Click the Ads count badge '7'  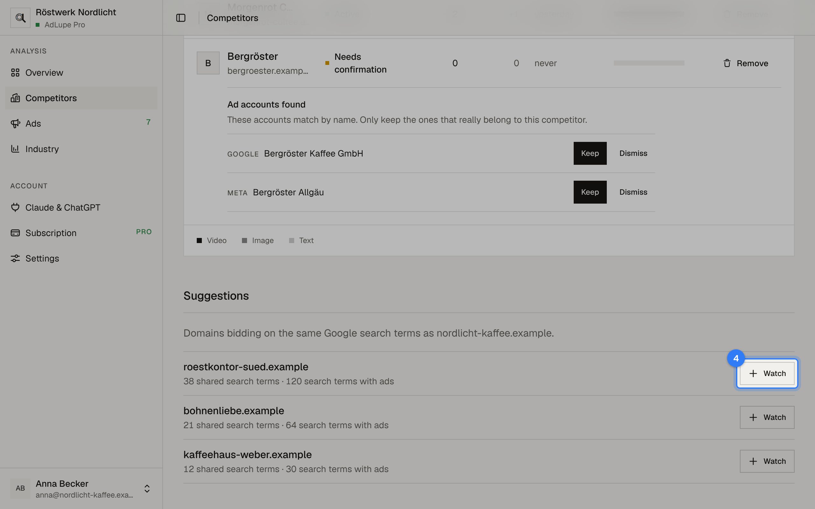pyautogui.click(x=148, y=122)
